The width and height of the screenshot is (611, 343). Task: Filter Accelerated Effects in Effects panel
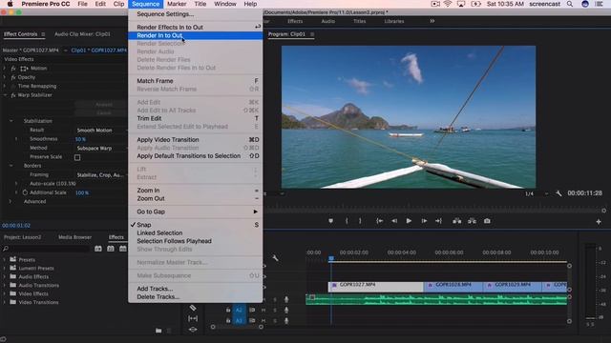point(98,249)
